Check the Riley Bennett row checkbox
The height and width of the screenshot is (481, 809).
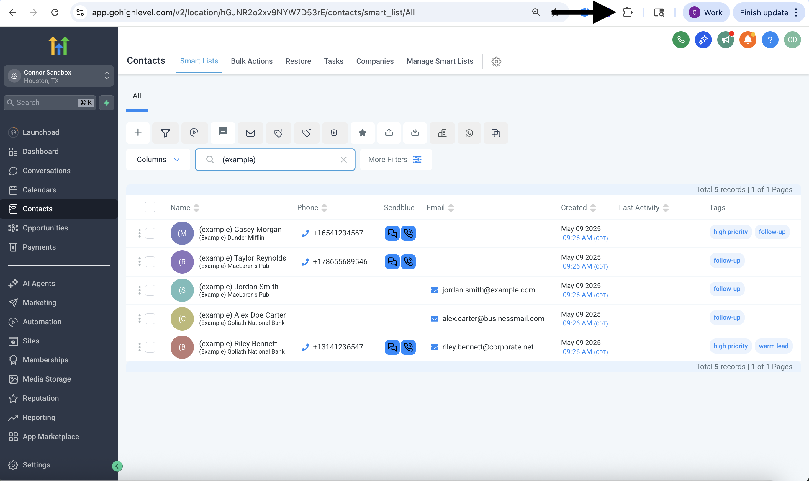click(x=150, y=347)
